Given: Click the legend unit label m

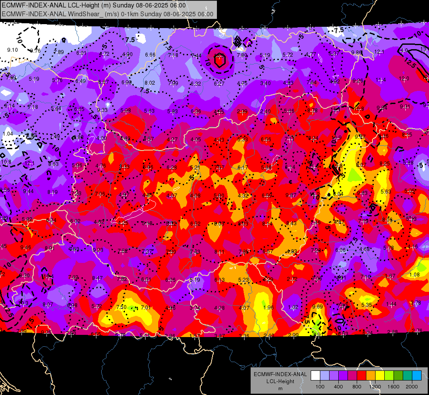Looking at the screenshot, I should coord(280,389).
